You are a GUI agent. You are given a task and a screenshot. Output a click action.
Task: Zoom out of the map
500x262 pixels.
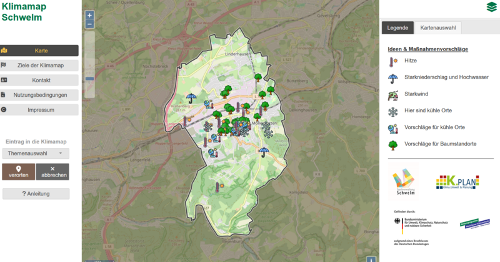89,24
